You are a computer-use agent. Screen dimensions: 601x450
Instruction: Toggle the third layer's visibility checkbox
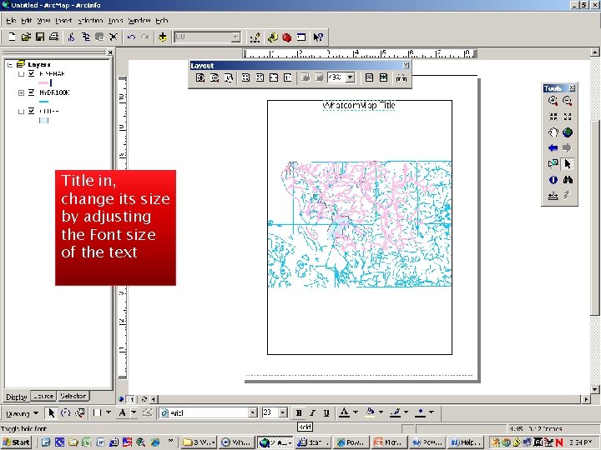tap(32, 111)
